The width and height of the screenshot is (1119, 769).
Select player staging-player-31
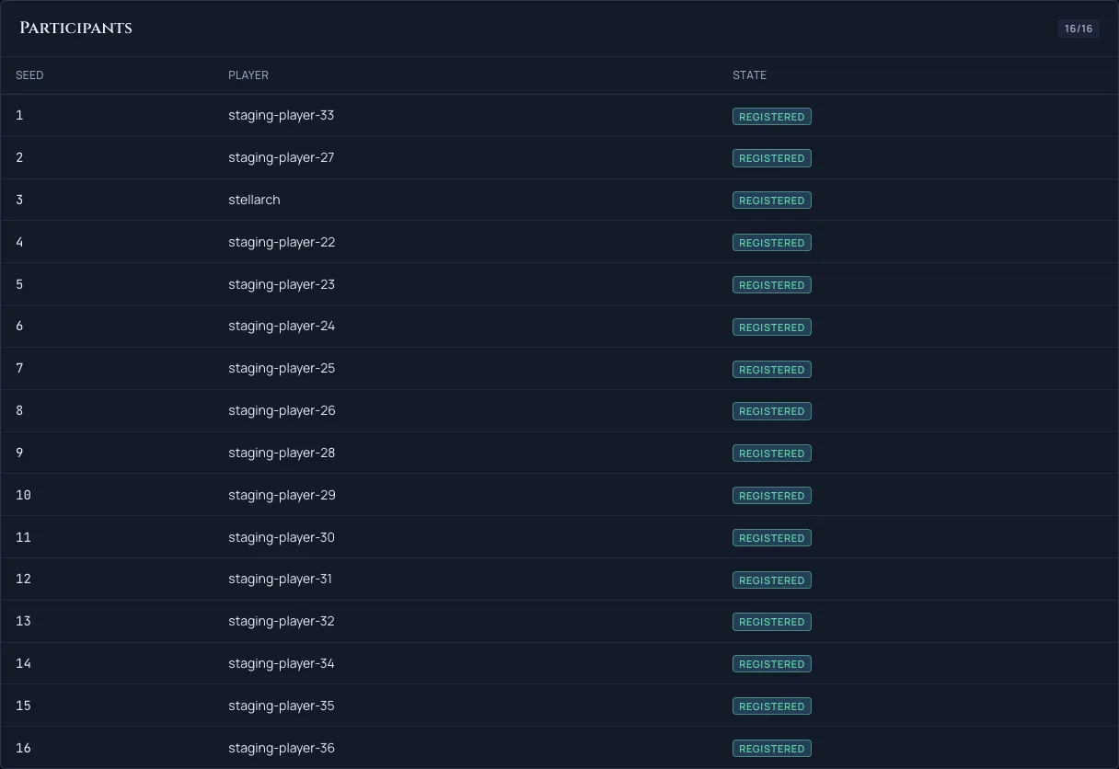click(x=280, y=580)
